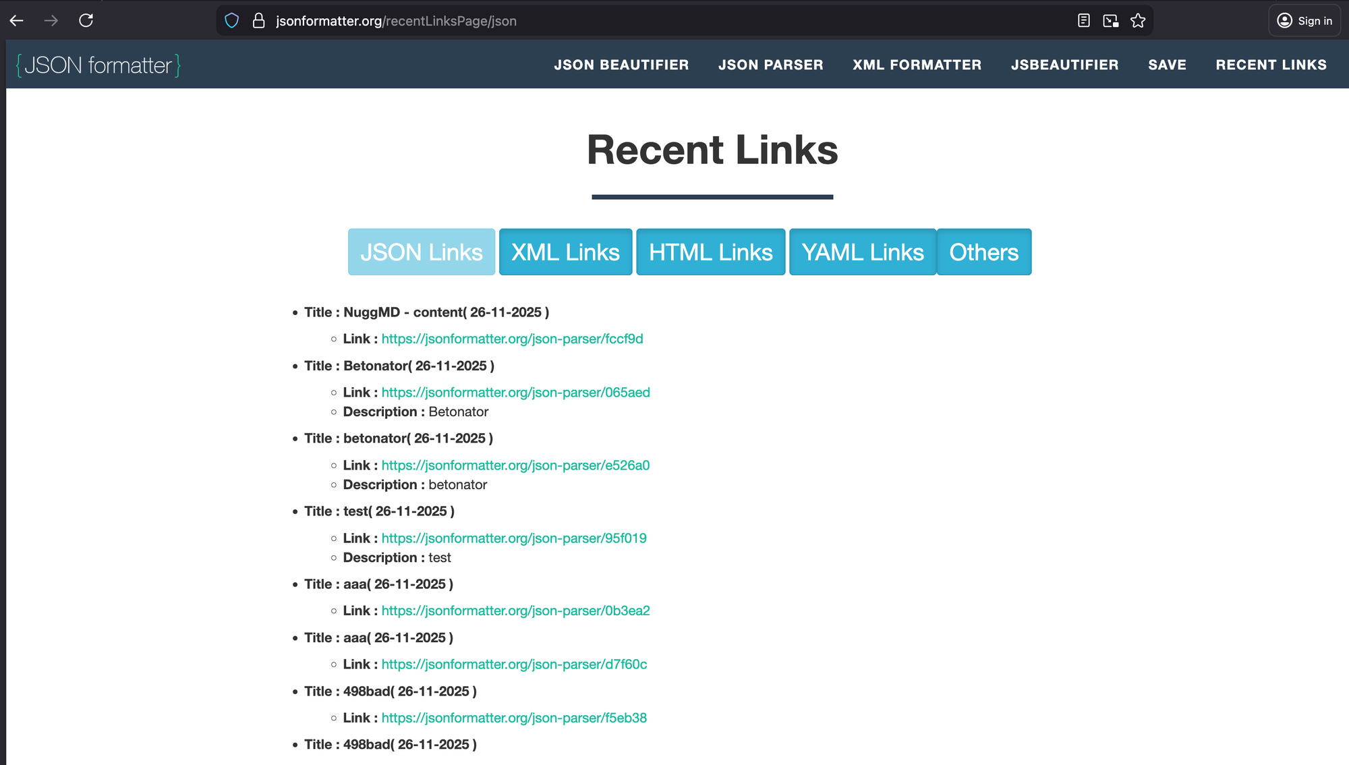
Task: Click the browser back arrow
Action: [17, 21]
